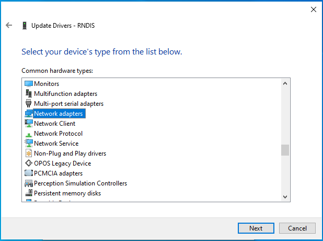Select Multi-port serial adapters entry
The height and width of the screenshot is (241, 323).
(69, 104)
